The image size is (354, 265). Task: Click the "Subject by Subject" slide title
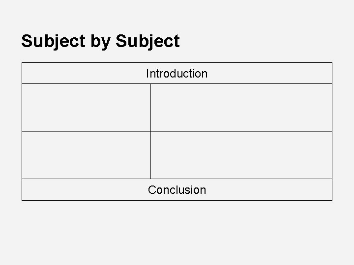[100, 41]
